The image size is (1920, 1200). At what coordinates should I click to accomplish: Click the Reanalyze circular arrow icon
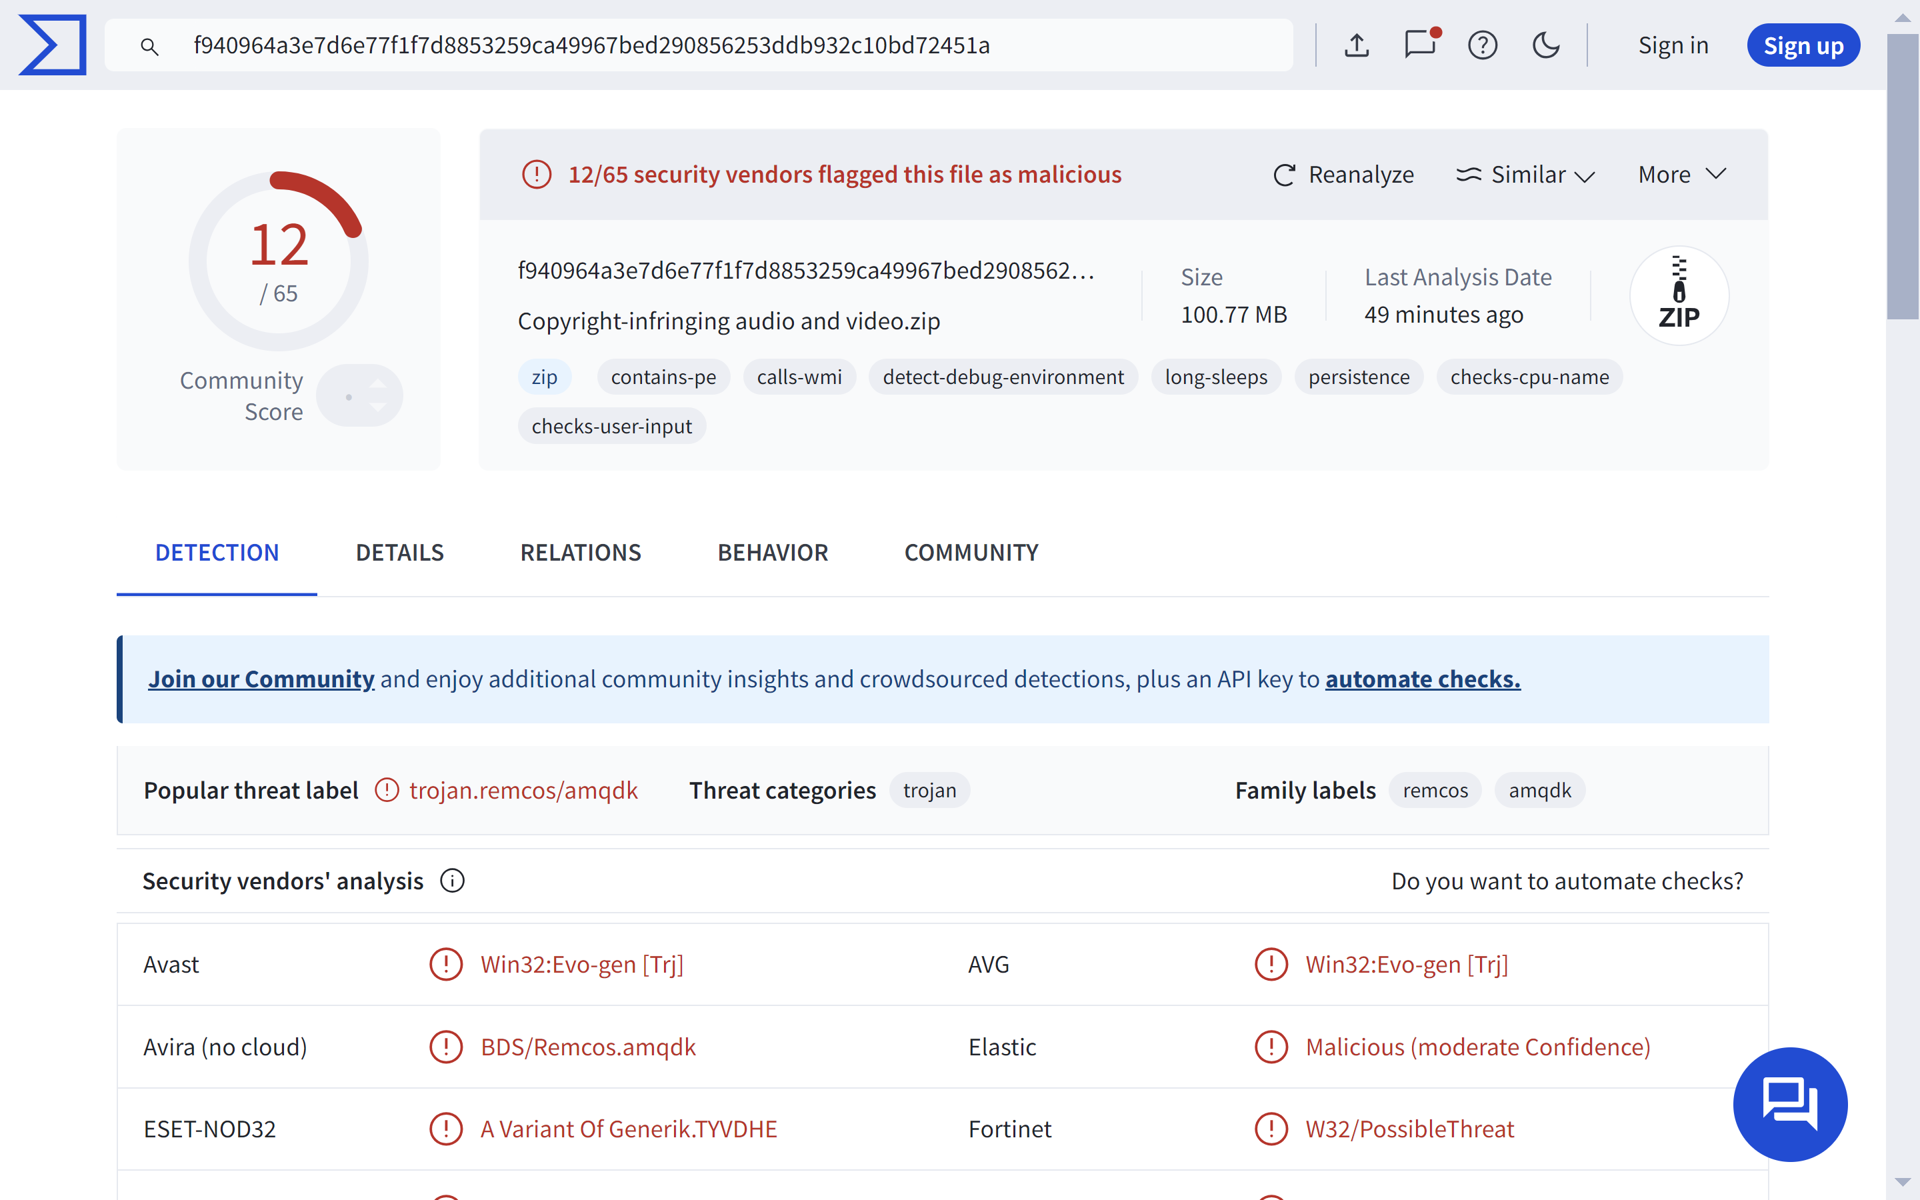pos(1285,175)
